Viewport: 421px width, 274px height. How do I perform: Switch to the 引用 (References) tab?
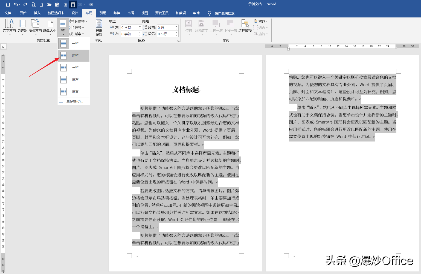pyautogui.click(x=103, y=13)
